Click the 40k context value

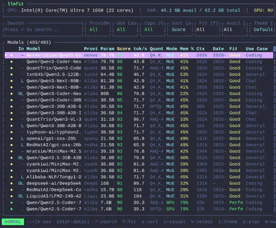coord(201,107)
